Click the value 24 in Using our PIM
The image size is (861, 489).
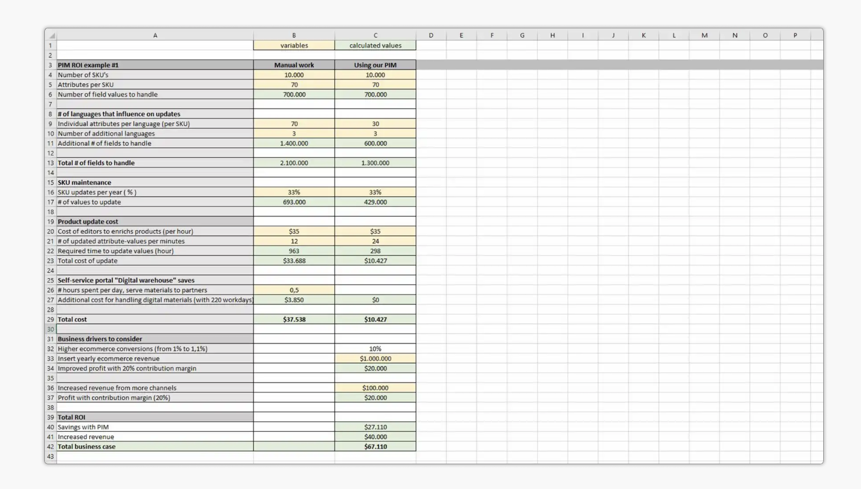click(x=375, y=241)
